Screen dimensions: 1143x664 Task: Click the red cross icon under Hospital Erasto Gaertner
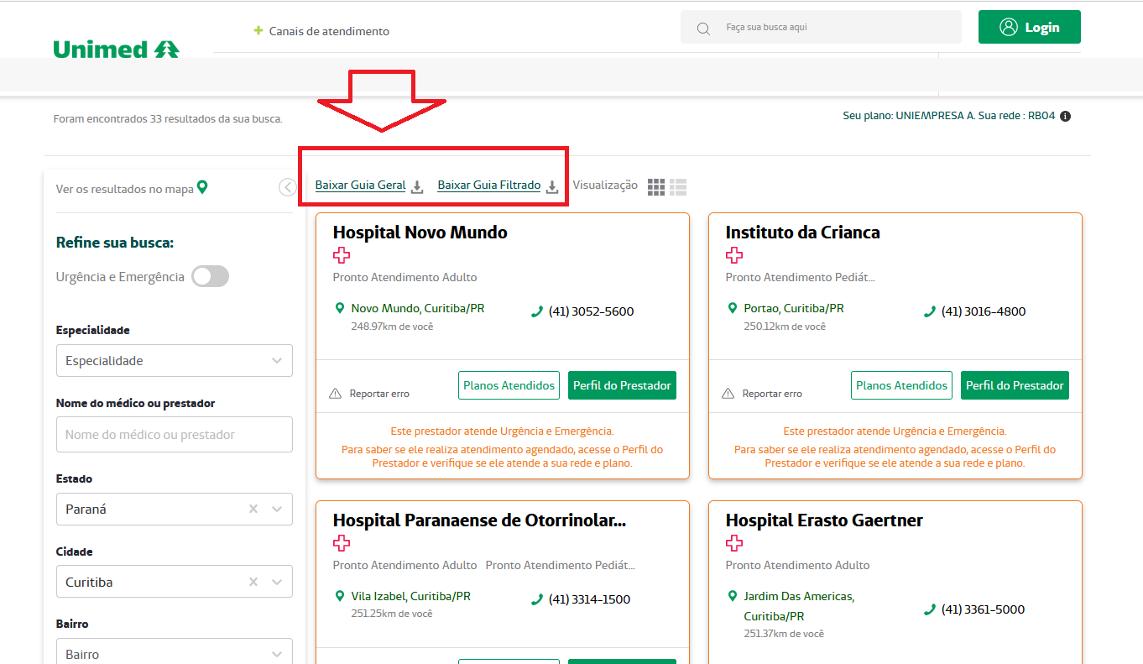coord(734,543)
